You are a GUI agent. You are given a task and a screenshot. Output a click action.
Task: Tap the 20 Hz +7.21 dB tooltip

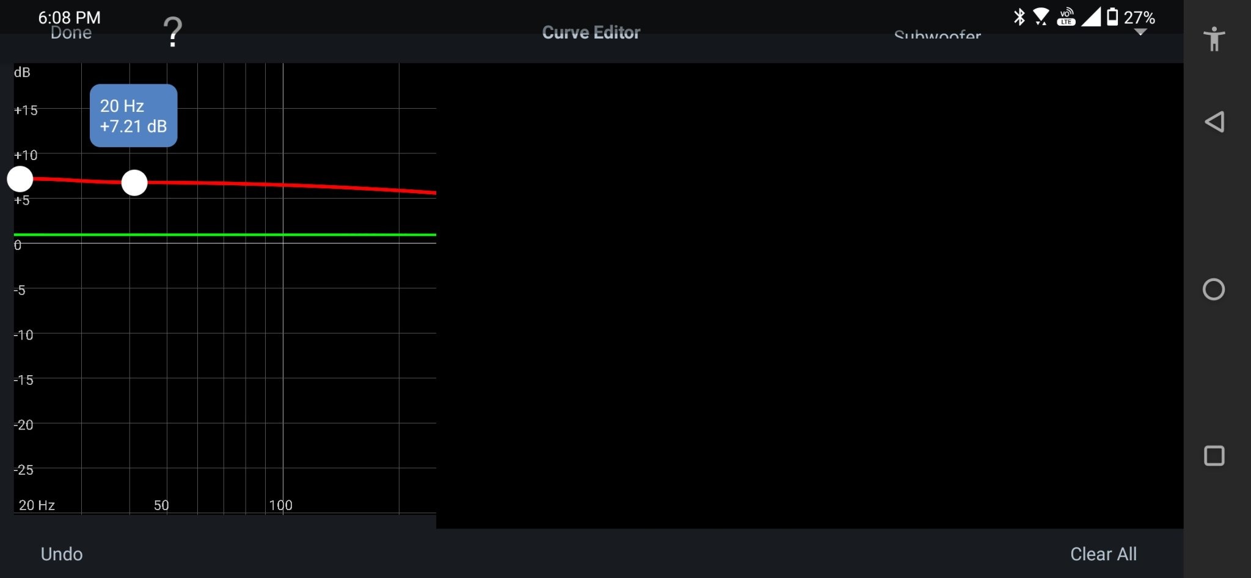coord(134,115)
